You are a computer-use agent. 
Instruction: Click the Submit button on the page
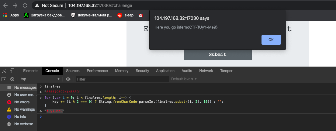(x=217, y=55)
